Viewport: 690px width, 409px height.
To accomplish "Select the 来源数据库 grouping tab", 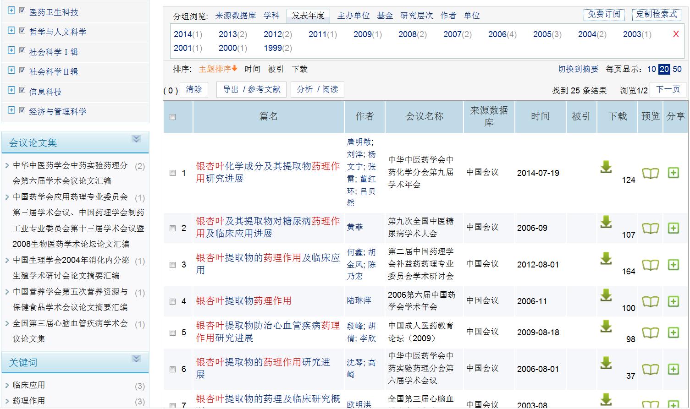I will 236,16.
